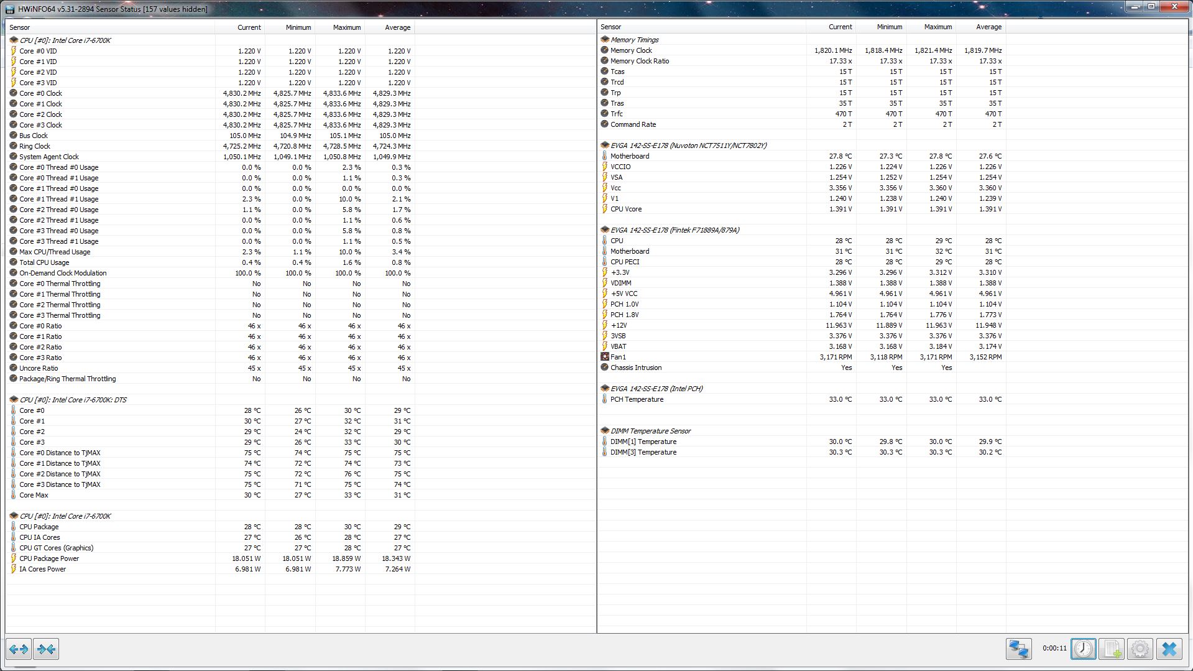1193x671 pixels.
Task: Select the IA Cores Power row
Action: point(211,569)
